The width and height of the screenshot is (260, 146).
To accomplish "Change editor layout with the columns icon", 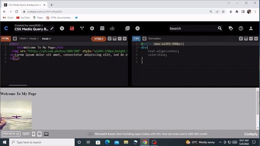I will point(102,28).
